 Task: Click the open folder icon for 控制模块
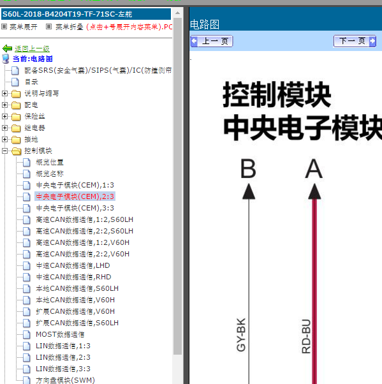(17, 151)
